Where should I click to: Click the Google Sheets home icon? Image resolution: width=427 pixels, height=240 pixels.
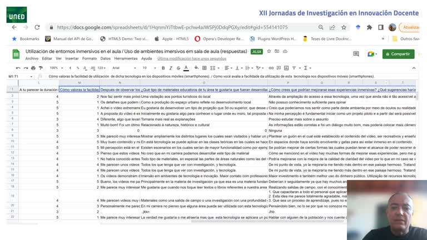[x=16, y=54]
